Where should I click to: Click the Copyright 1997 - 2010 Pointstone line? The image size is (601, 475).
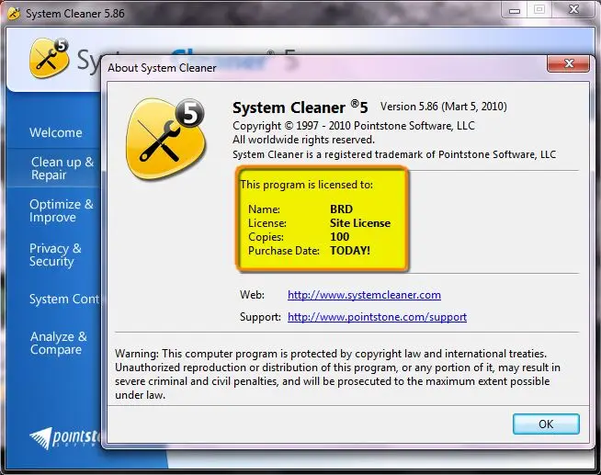click(354, 126)
